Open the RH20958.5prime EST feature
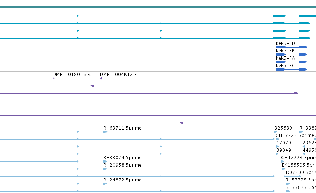This screenshot has width=316, height=193. (x=105, y=169)
